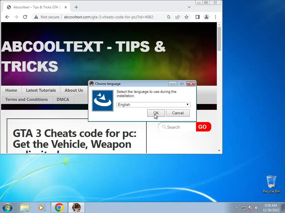Bookmark this page with star icon
This screenshot has width=285, height=213.
click(x=186, y=17)
